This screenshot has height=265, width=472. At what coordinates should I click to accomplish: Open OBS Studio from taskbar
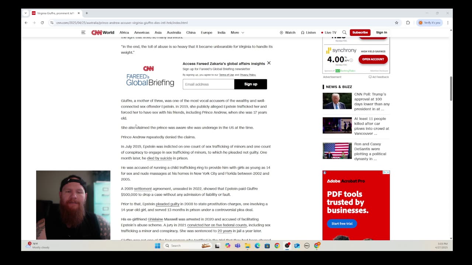[x=287, y=245]
